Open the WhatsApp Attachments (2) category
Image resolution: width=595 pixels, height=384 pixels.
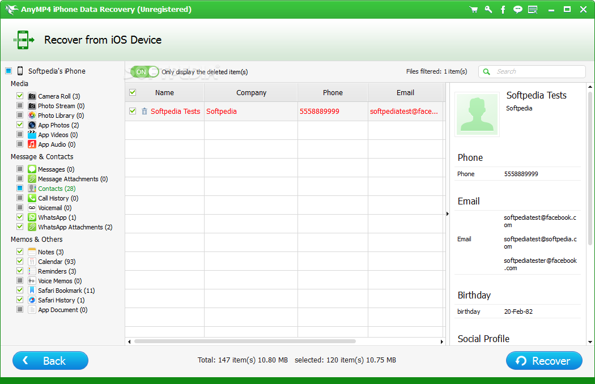75,227
